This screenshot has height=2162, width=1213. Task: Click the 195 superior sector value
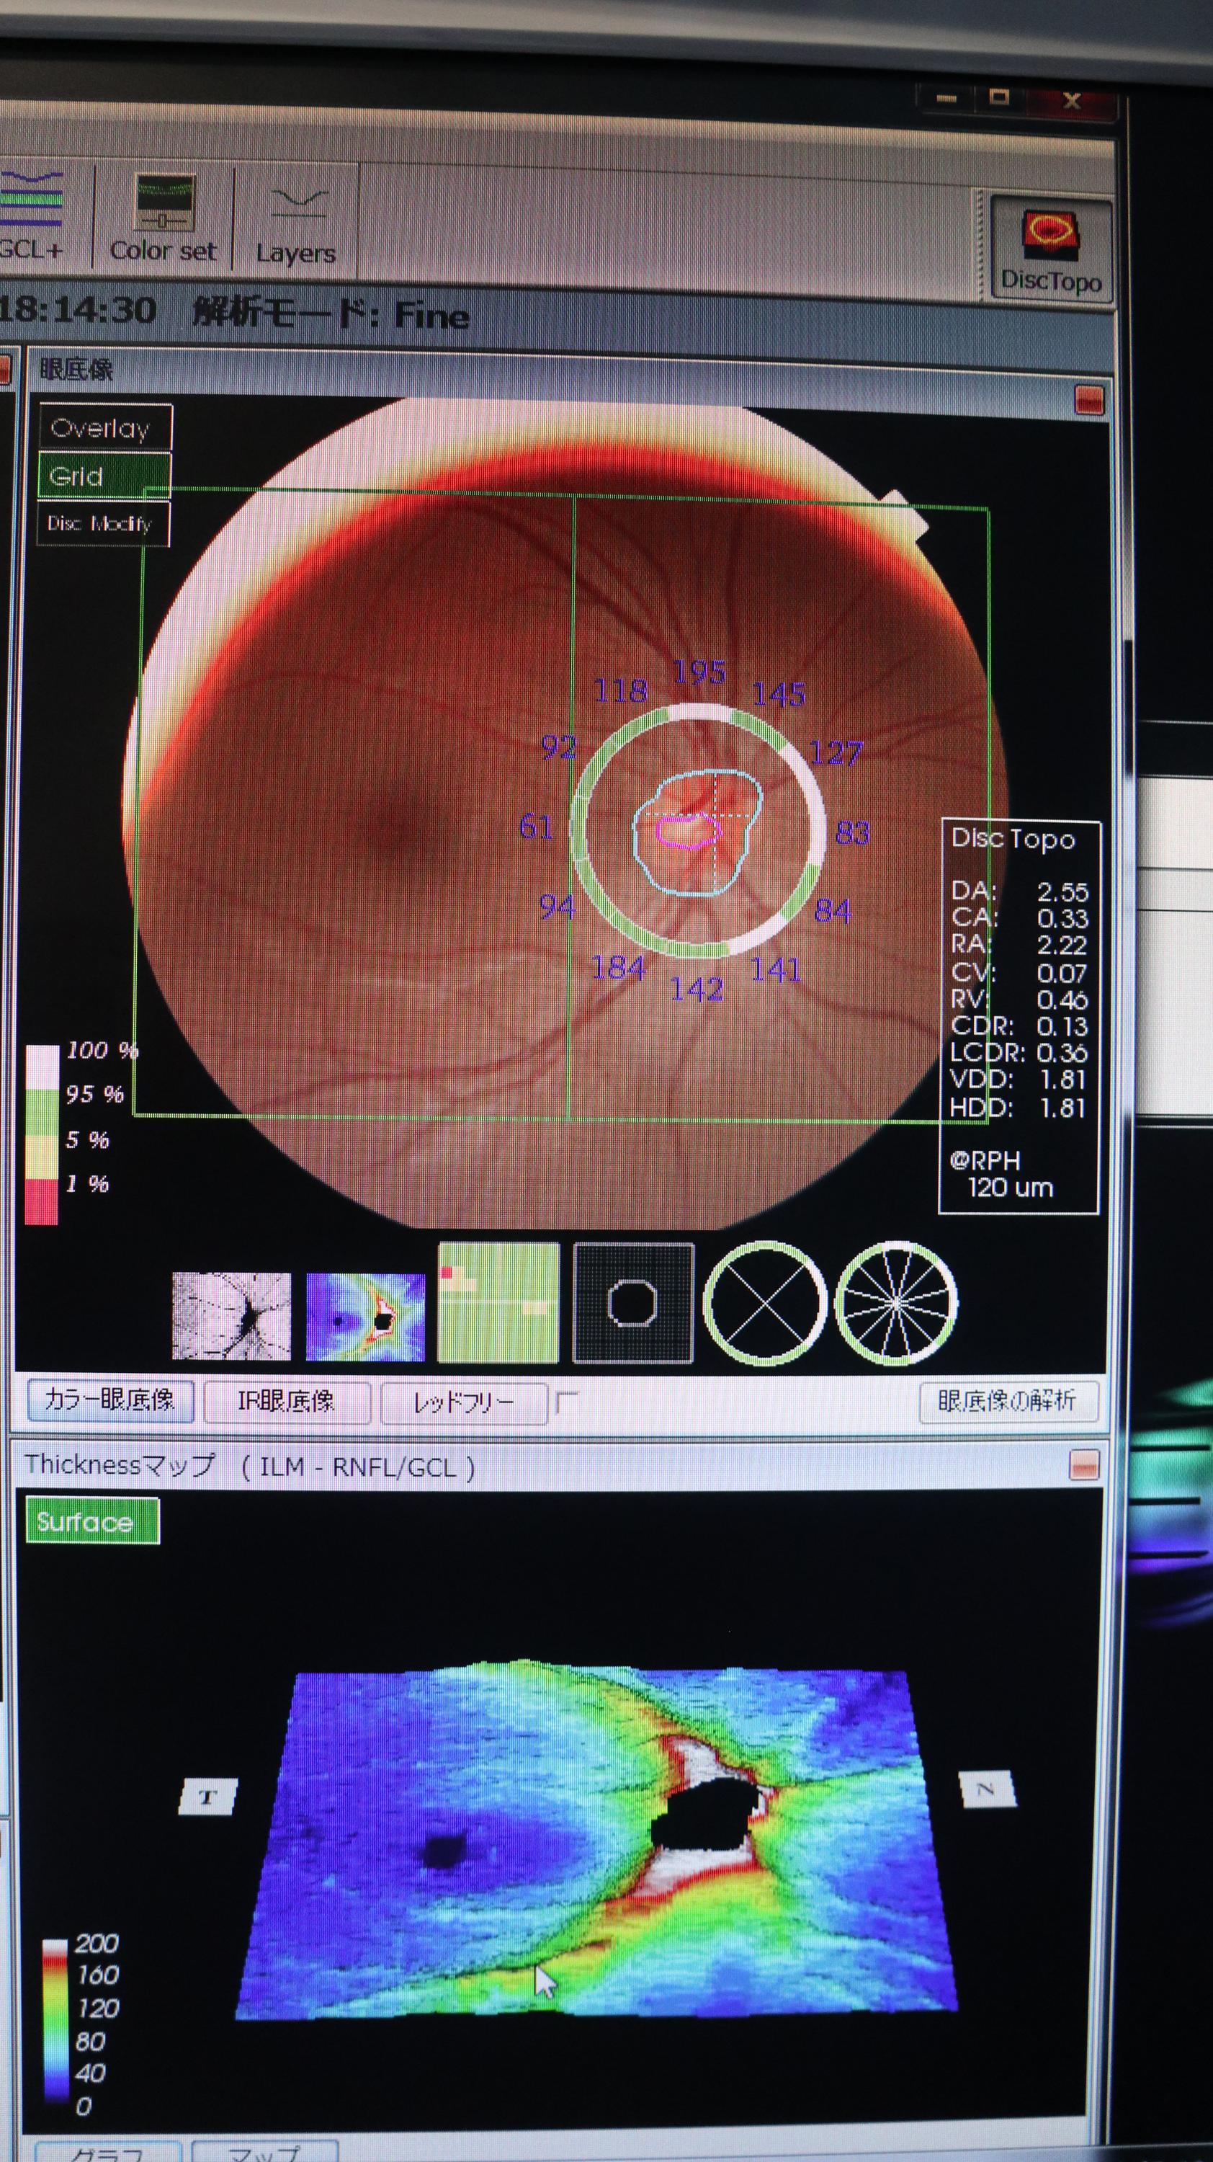699,672
